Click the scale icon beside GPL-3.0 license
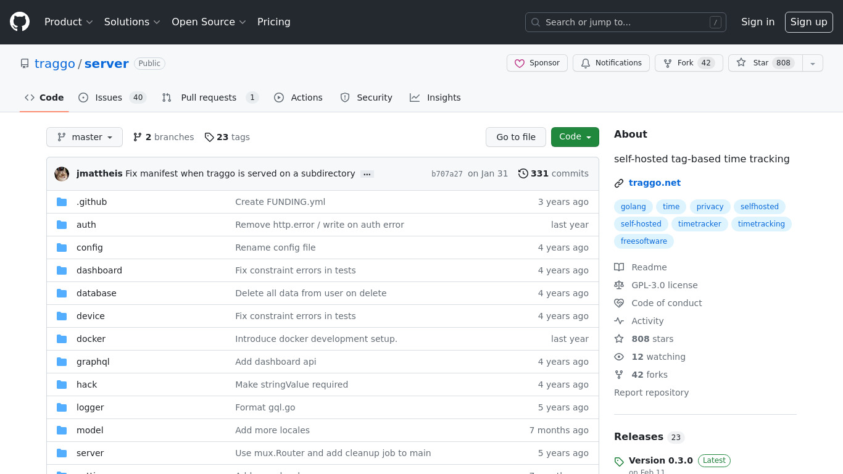Screen dimensions: 843x474 point(619,285)
